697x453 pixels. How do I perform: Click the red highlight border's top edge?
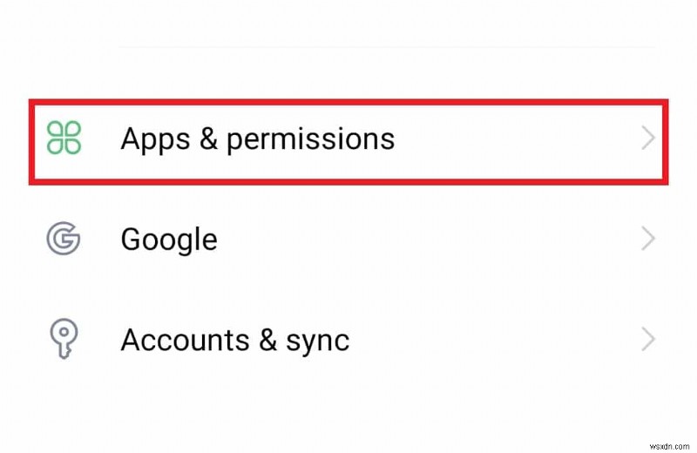click(x=348, y=103)
